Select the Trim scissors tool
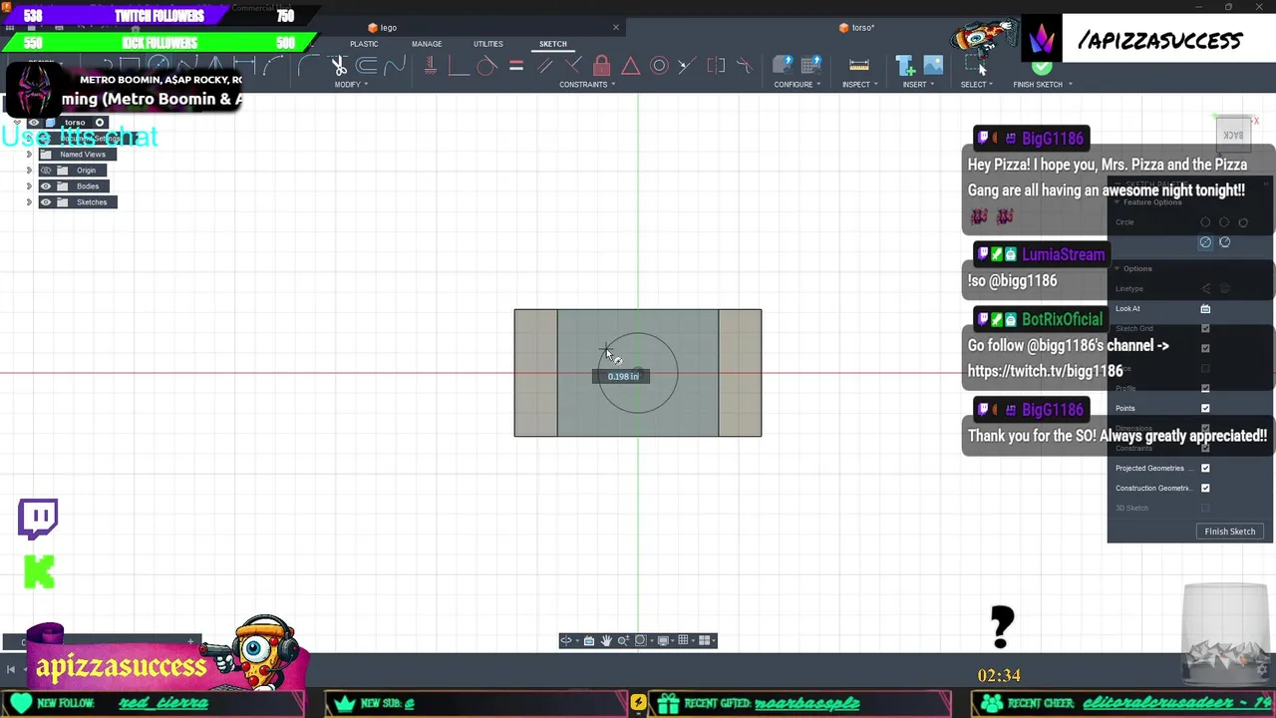 coord(339,66)
